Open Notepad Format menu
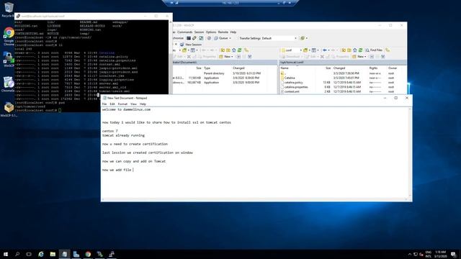The height and width of the screenshot is (259, 461). (122, 104)
